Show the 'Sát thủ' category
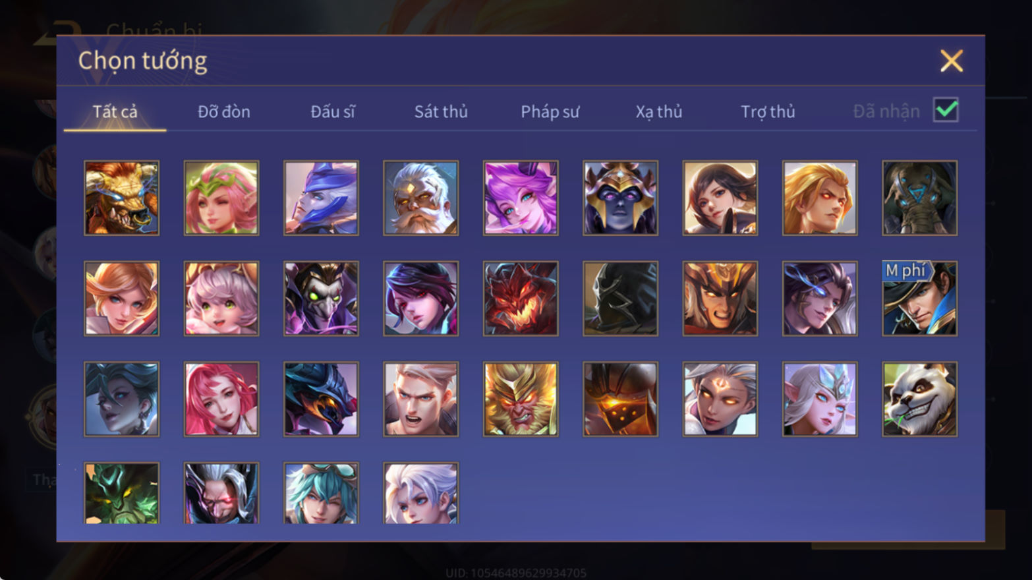 pyautogui.click(x=441, y=111)
